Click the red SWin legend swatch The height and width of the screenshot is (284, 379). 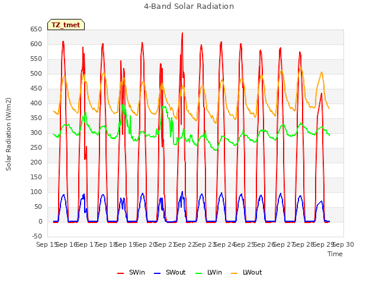coord(120,273)
